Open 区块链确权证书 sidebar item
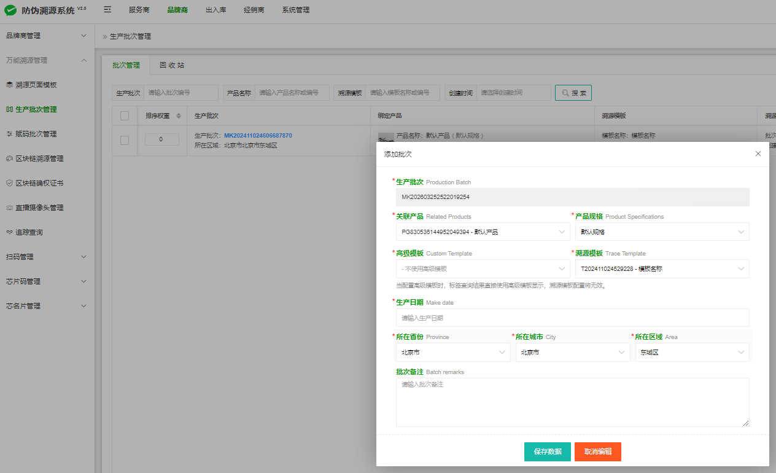This screenshot has height=473, width=776. [x=39, y=183]
